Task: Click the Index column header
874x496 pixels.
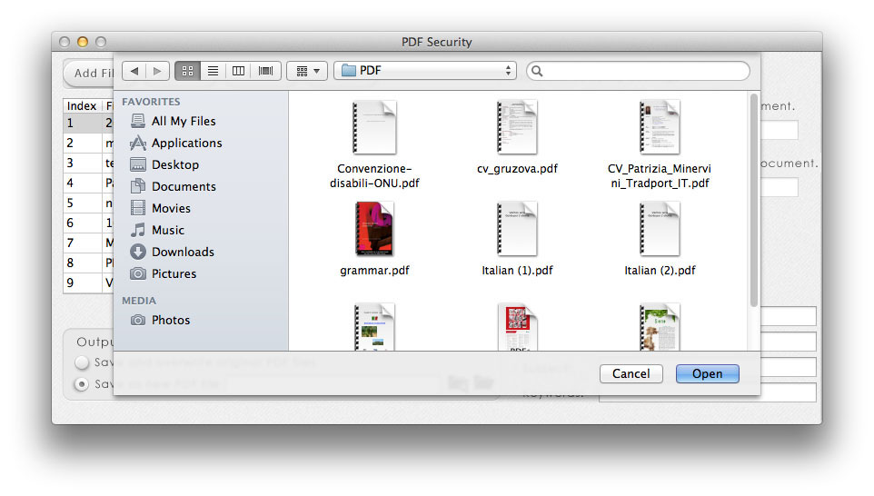Action: pos(83,105)
